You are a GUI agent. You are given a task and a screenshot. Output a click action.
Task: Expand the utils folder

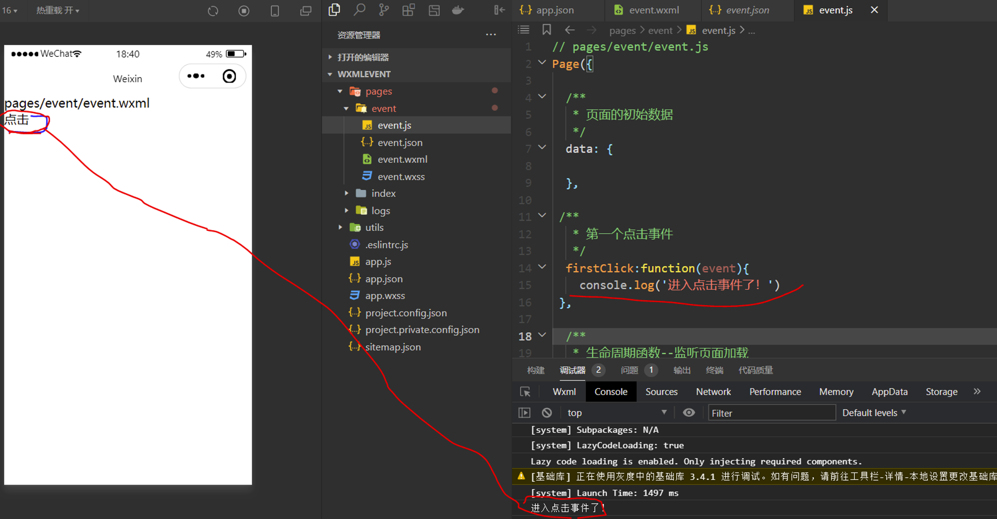point(340,227)
